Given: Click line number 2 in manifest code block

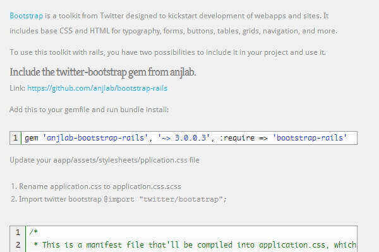Looking at the screenshot, I should (x=18, y=245).
